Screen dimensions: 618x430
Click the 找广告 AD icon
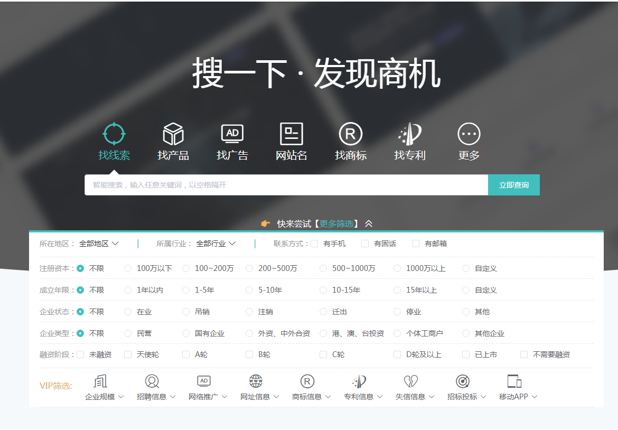pyautogui.click(x=232, y=133)
